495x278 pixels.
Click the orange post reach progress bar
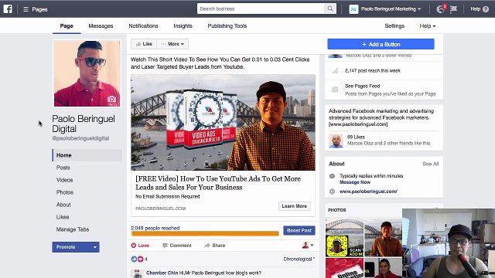coord(205,233)
